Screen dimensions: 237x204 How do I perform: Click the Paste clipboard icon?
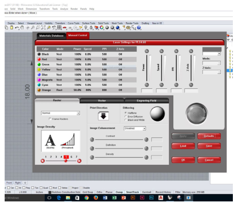tap(11, 27)
